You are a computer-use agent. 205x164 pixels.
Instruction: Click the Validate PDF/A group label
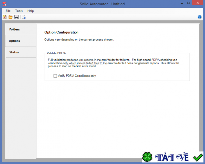click(56, 53)
